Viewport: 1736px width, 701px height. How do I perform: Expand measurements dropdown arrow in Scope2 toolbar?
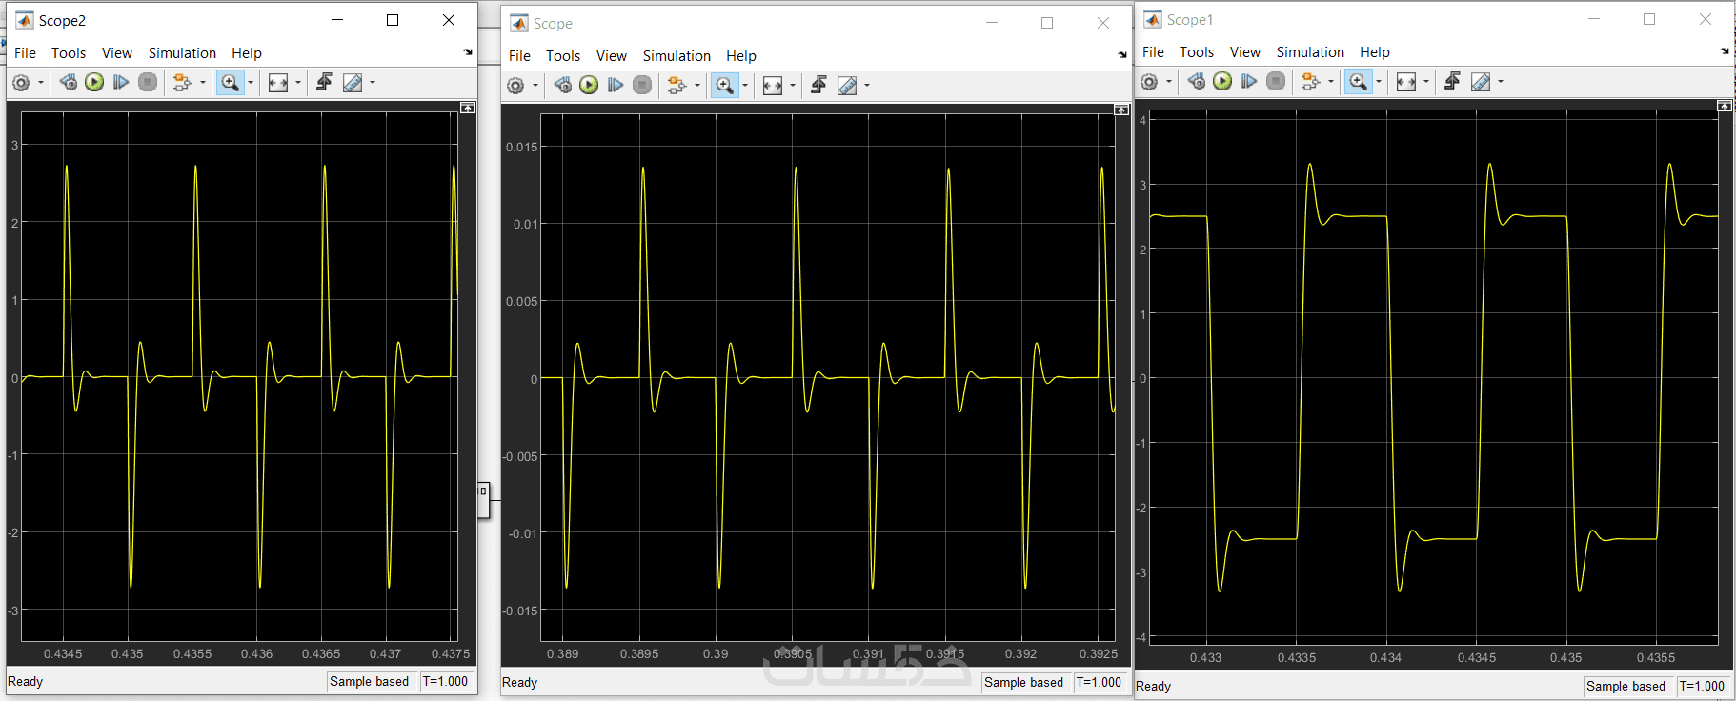(373, 83)
